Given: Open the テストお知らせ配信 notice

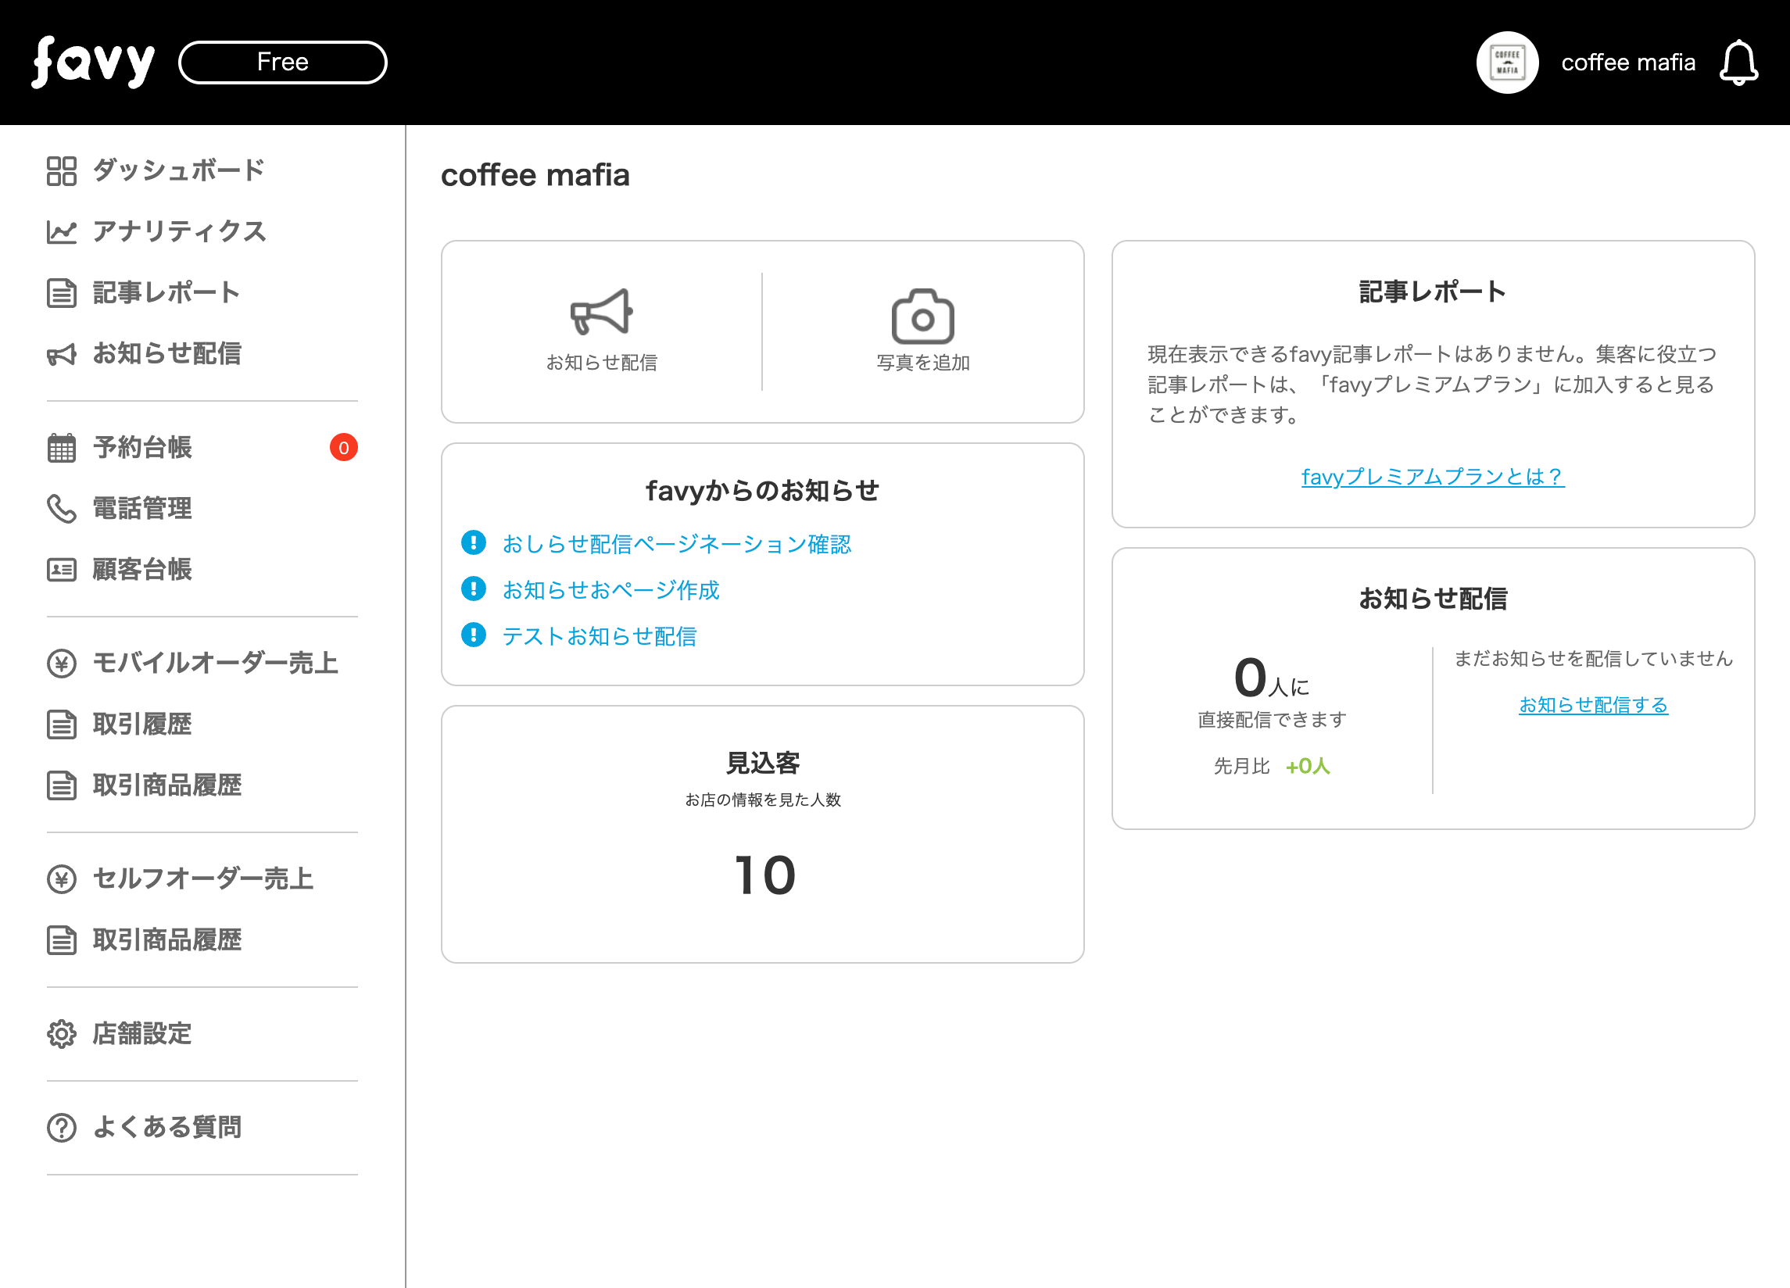Looking at the screenshot, I should coord(599,636).
